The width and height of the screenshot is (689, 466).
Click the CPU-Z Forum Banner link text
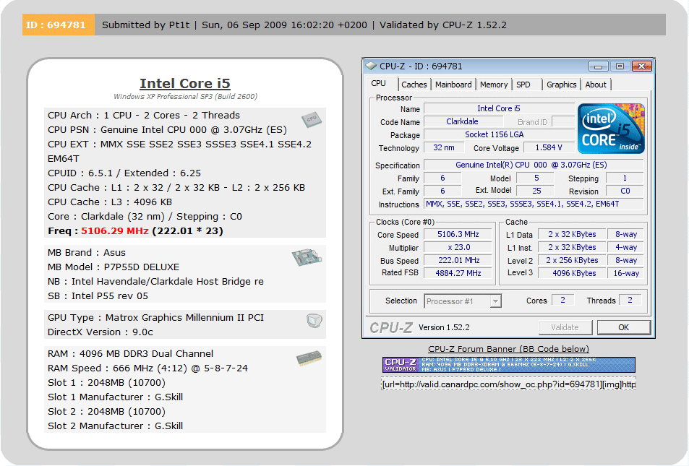pyautogui.click(x=508, y=349)
